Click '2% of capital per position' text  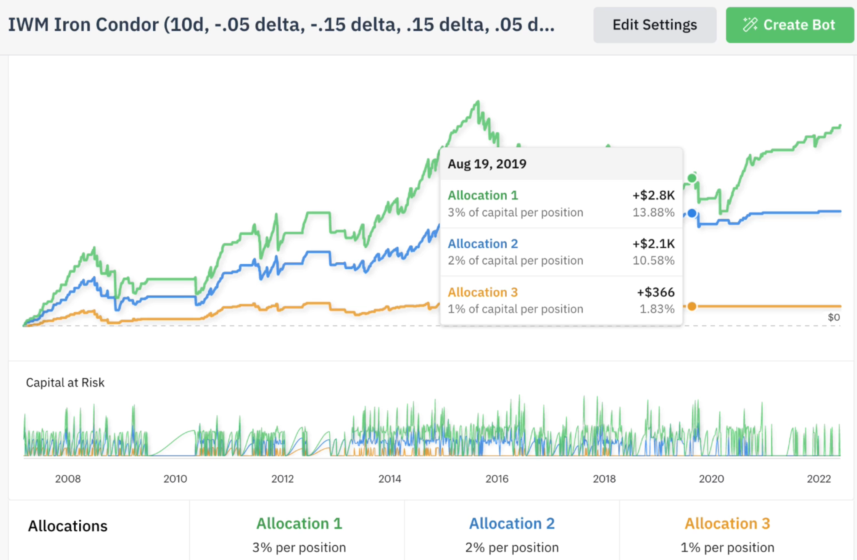[x=515, y=261]
